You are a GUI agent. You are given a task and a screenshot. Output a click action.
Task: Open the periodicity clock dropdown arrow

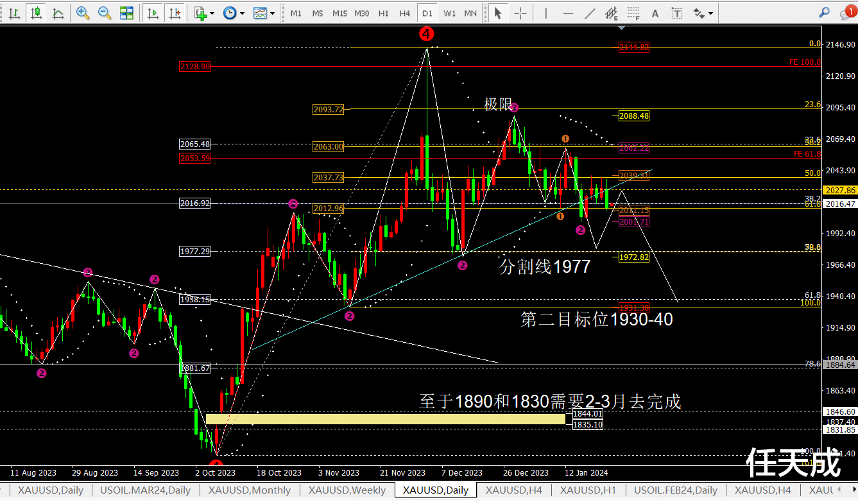tap(241, 13)
